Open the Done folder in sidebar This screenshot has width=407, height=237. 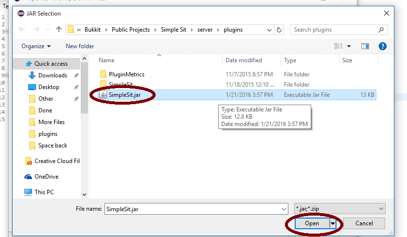coord(45,110)
